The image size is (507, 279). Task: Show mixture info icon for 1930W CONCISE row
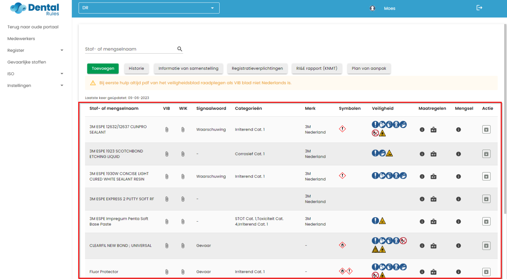pos(459,177)
